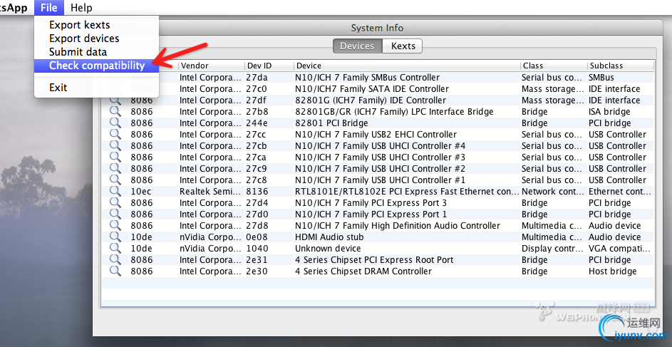Select N10/ICH 7 Family PCI Express Port 3 text
This screenshot has height=347, width=672.
(371, 202)
